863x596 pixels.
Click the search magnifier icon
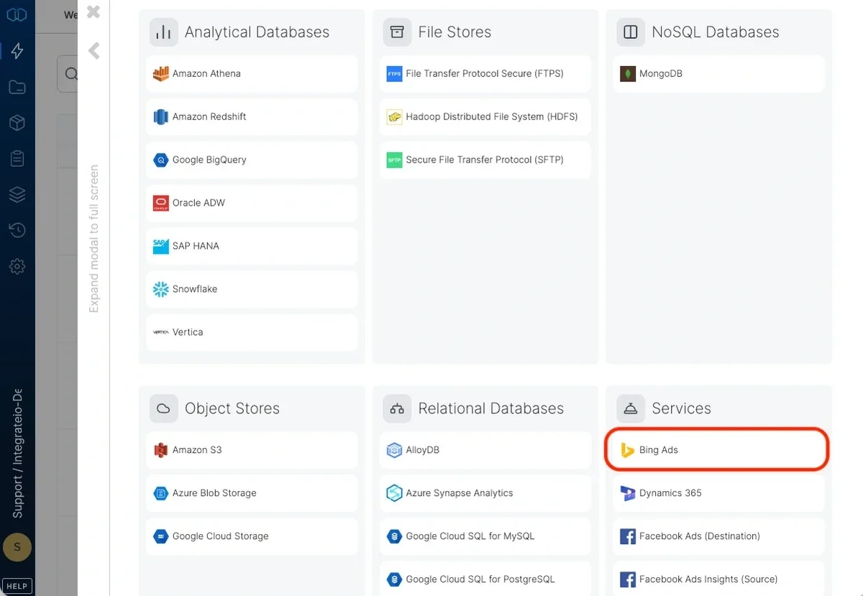pos(72,74)
